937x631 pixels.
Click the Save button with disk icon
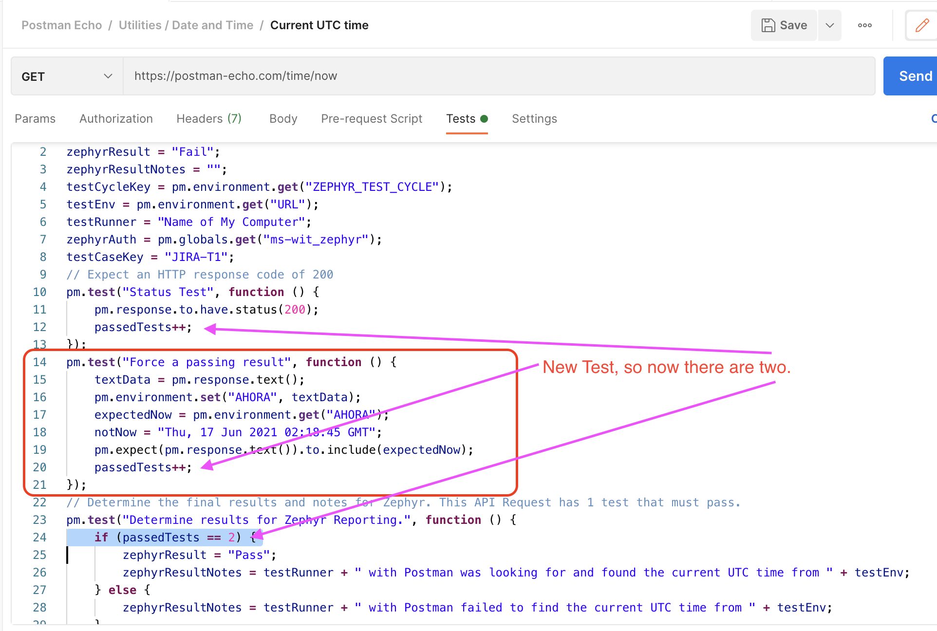pos(784,25)
